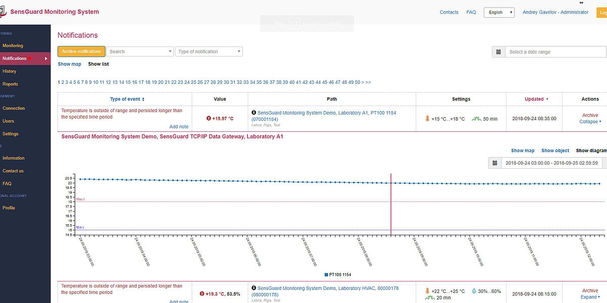Sort the table by Type of event
Image resolution: width=607 pixels, height=303 pixels.
pyautogui.click(x=127, y=99)
